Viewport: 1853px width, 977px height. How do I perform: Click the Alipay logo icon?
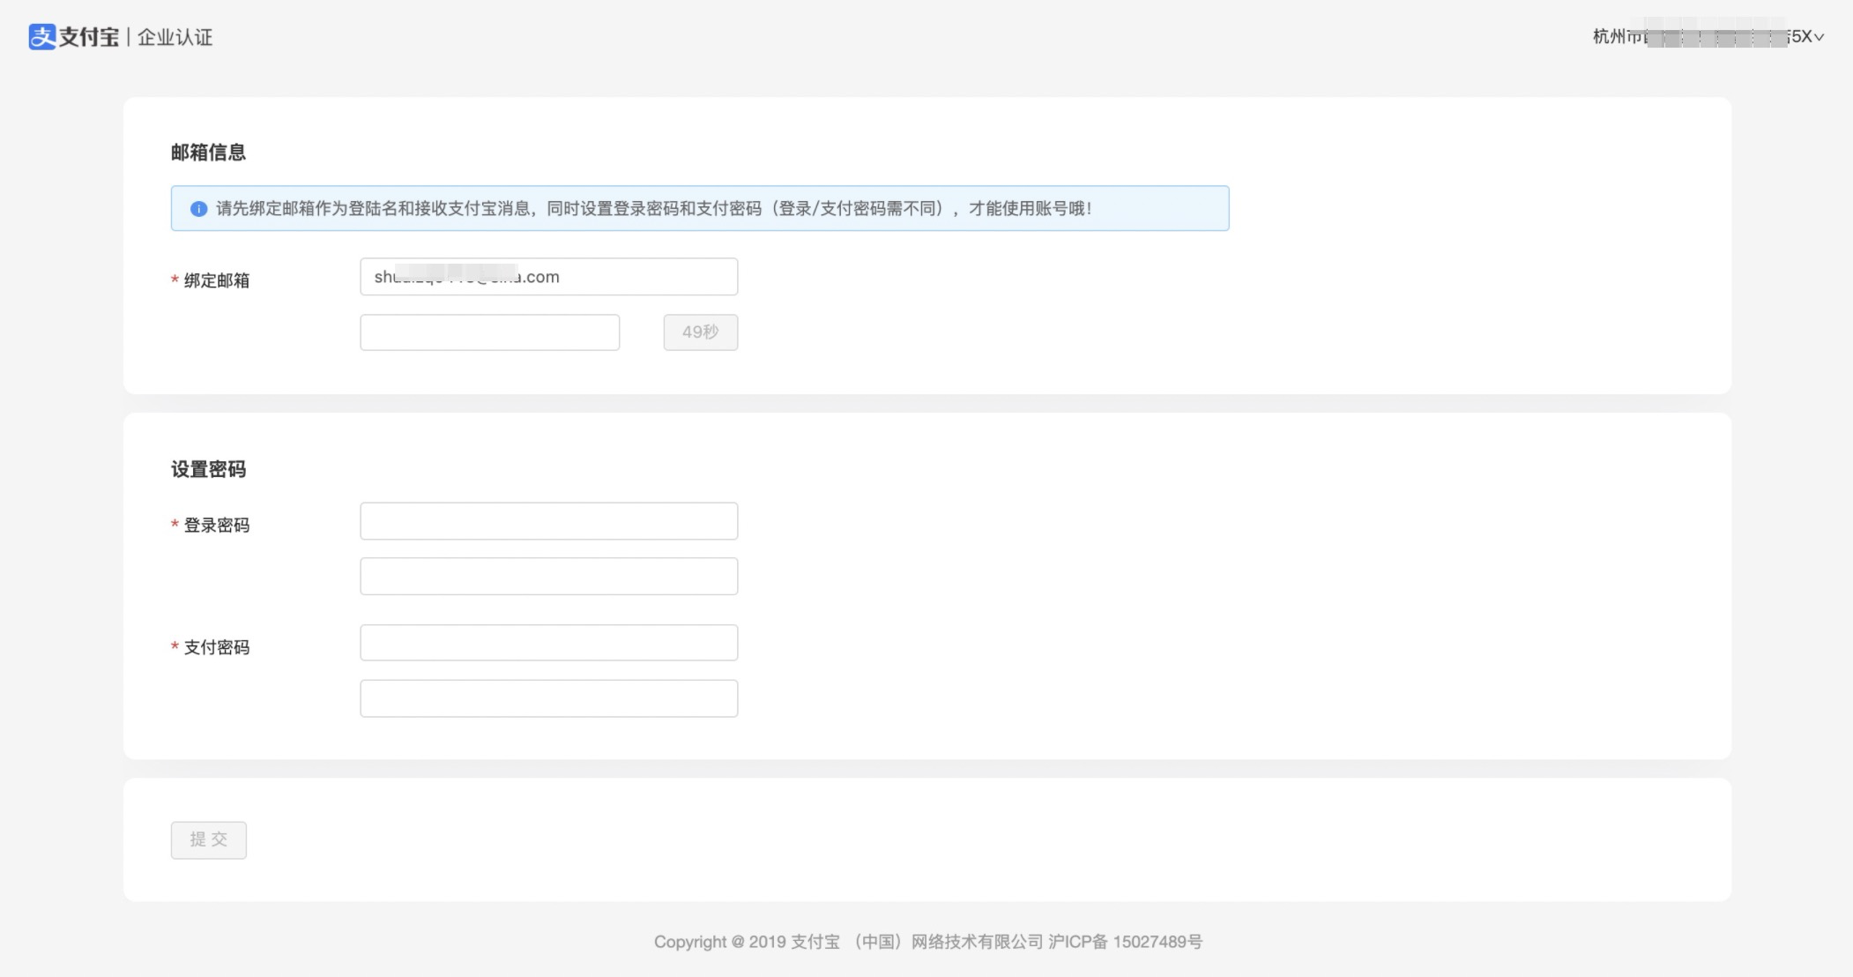click(41, 37)
